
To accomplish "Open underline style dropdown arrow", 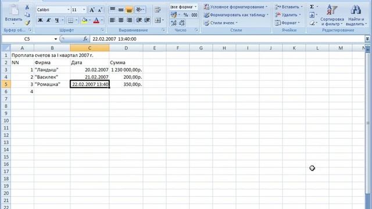I will (x=63, y=20).
